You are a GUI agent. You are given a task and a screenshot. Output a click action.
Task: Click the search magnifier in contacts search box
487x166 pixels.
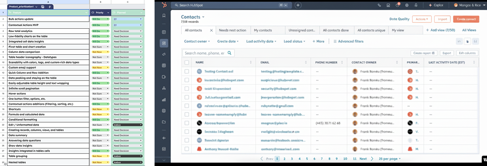(229, 53)
